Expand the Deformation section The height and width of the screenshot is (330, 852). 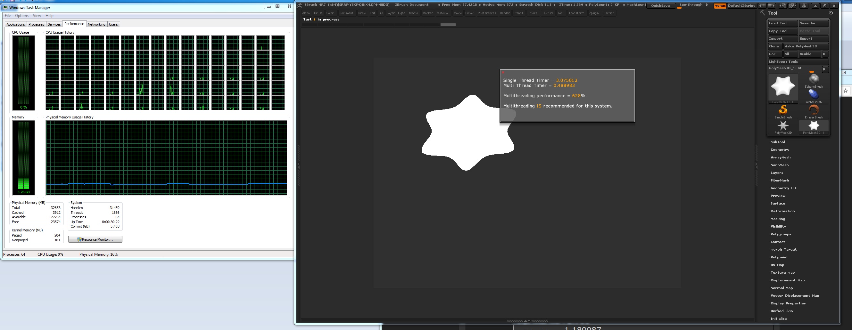tap(782, 211)
